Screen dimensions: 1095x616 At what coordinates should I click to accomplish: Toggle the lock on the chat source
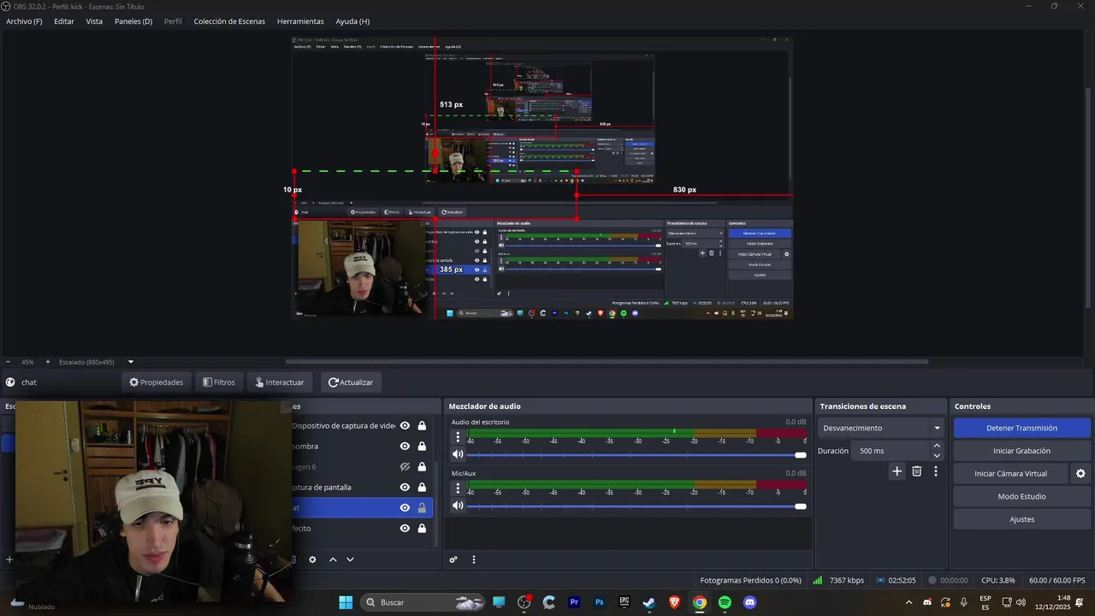pos(422,507)
